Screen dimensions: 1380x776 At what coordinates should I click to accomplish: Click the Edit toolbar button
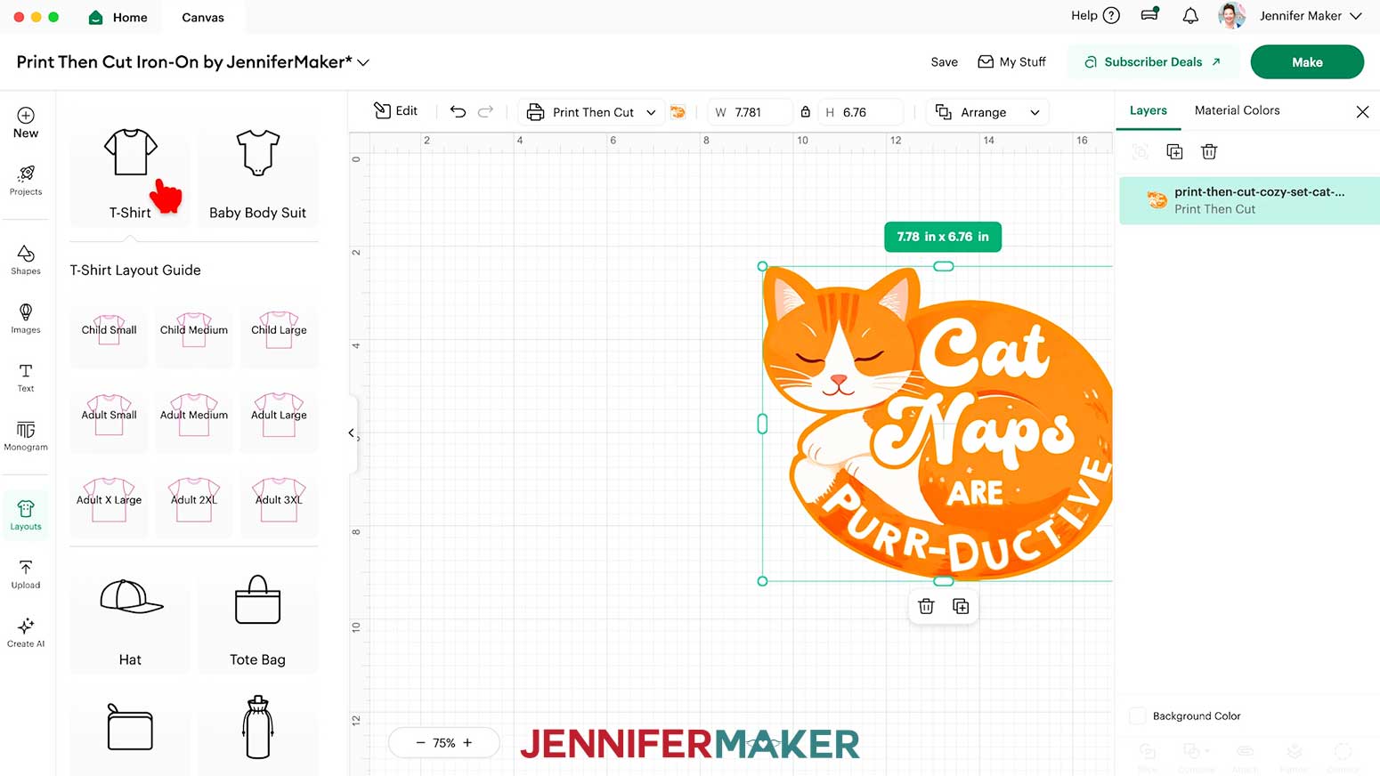[396, 110]
